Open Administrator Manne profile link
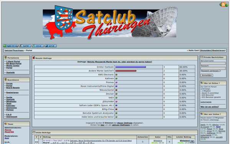This screenshot has width=230, height=144. click(x=8, y=130)
